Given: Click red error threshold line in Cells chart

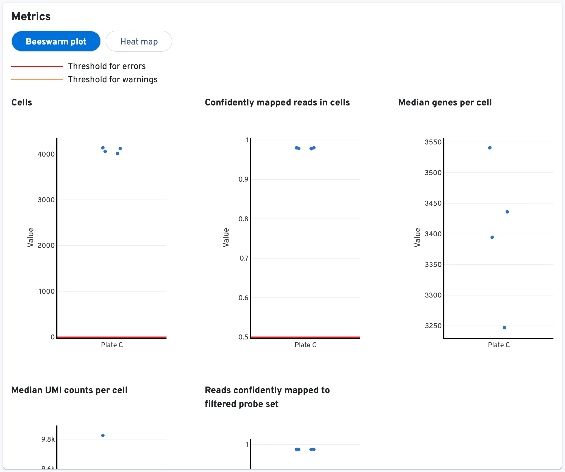Looking at the screenshot, I should (x=112, y=337).
